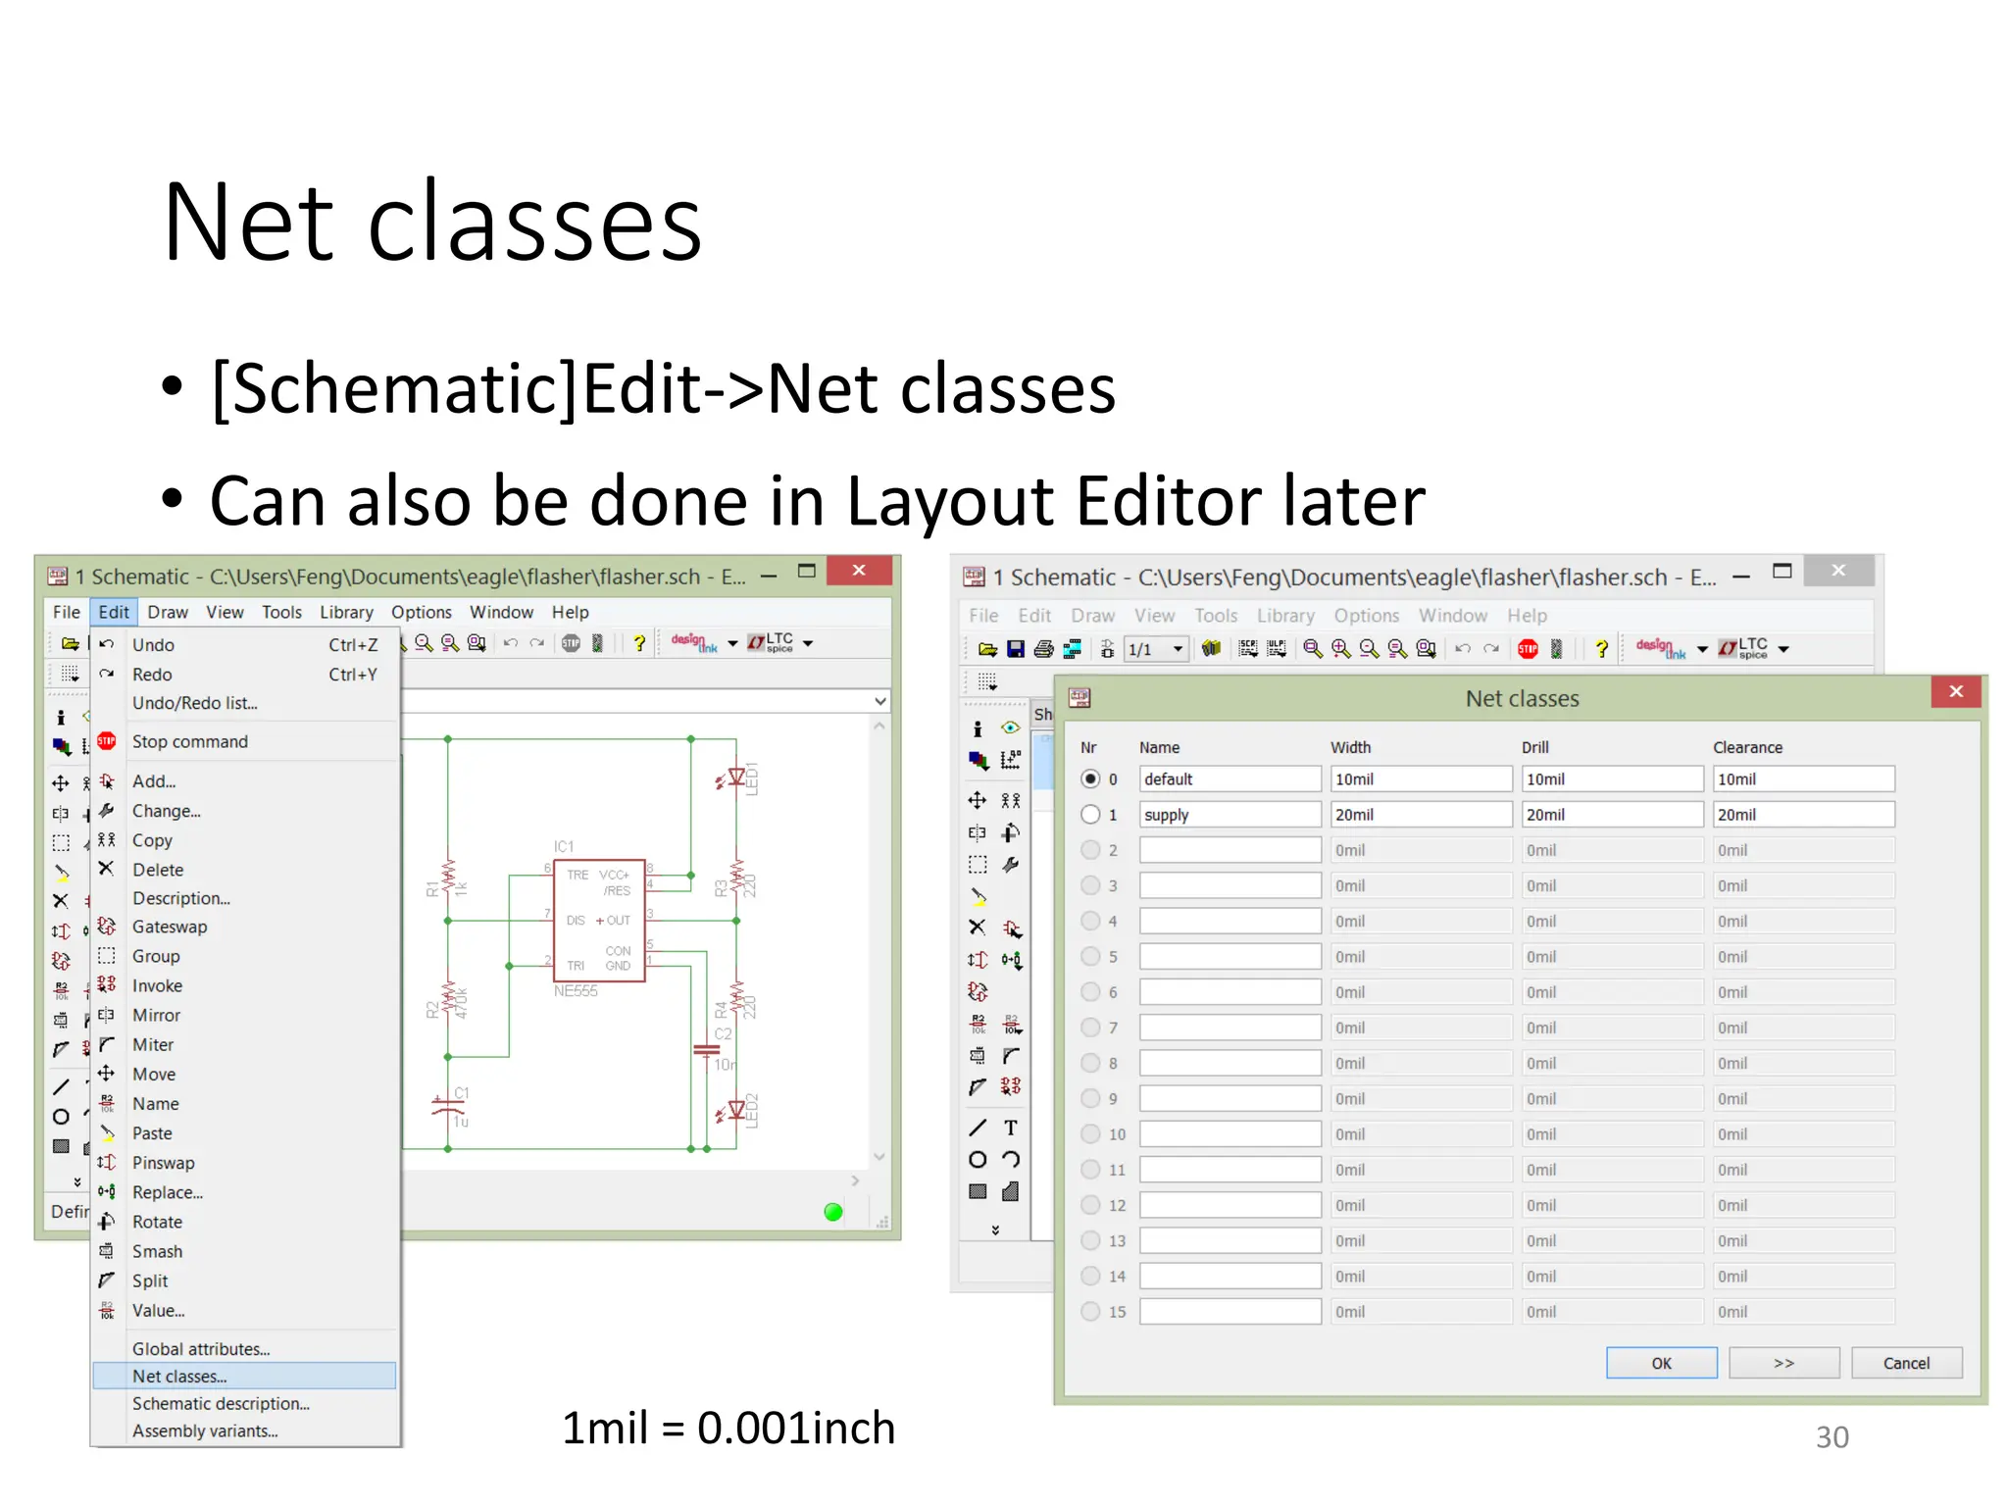Select the Rotate tool in right palette
Screen dimensions: 2008x1506
1010,832
